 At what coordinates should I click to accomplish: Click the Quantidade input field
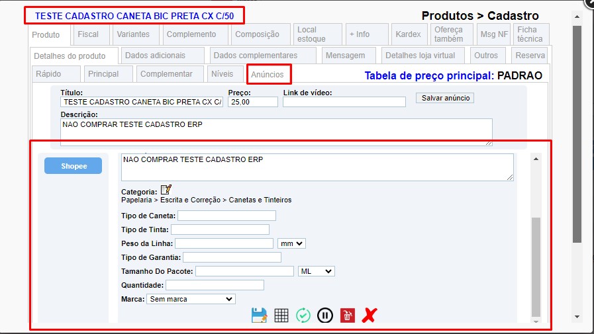point(215,285)
